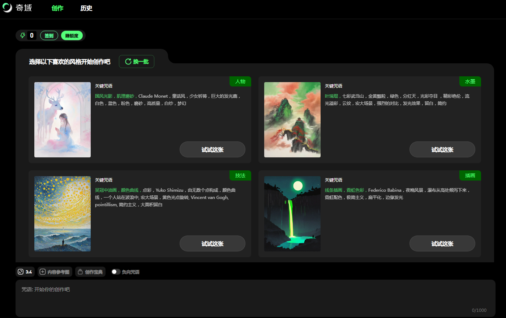Screen dimensions: 506x318
Task: Click the lightning credits icon
Action: [x=22, y=35]
